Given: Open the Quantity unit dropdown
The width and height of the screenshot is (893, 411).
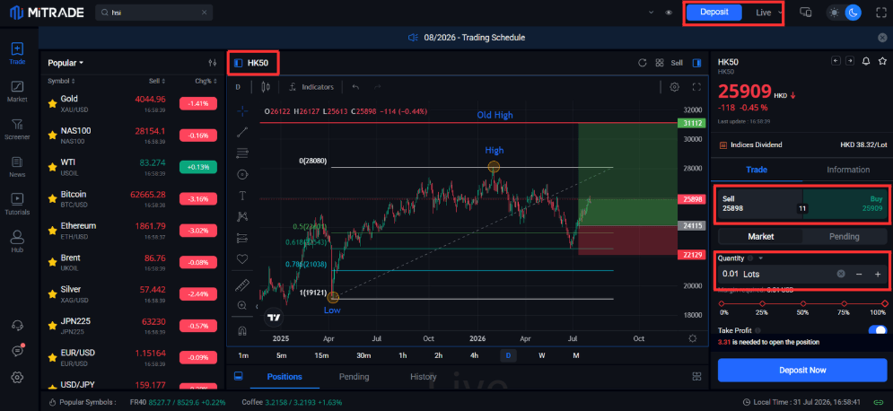Looking at the screenshot, I should point(760,258).
